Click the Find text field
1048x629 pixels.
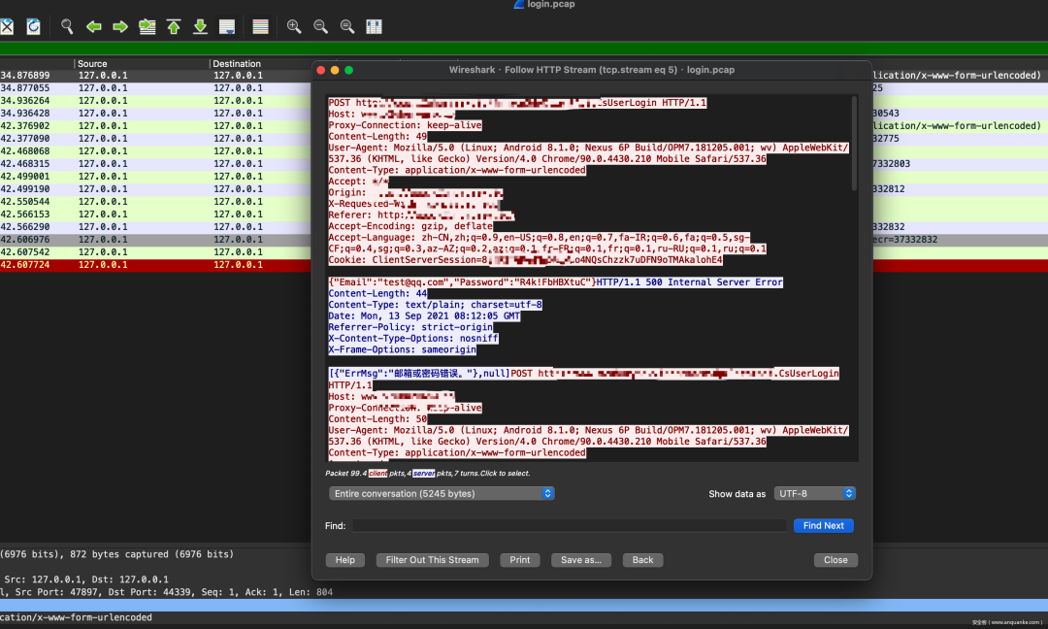pos(569,526)
